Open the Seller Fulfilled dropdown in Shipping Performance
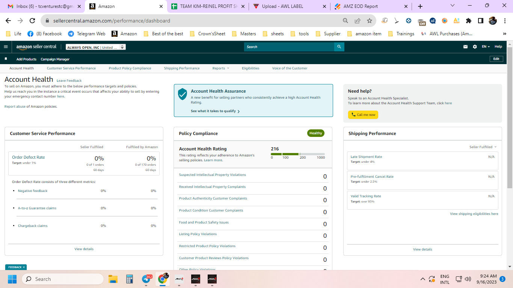Screen dimensions: 513x288 tap(483, 147)
